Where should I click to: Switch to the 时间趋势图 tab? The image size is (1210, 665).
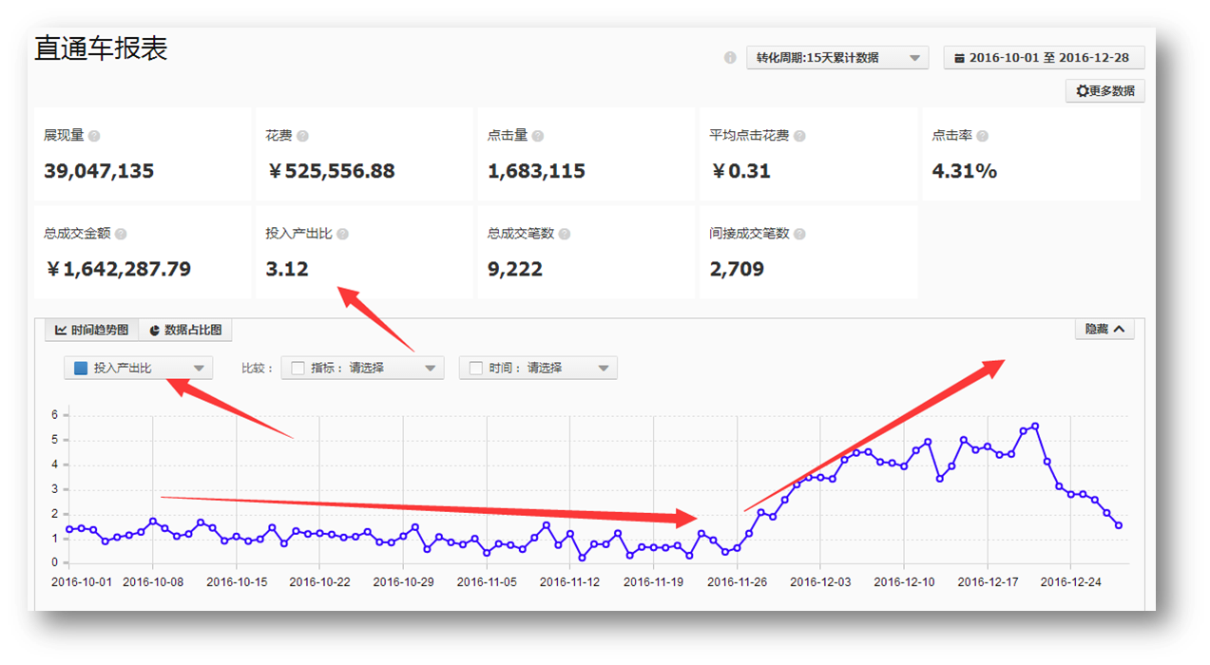pos(91,330)
